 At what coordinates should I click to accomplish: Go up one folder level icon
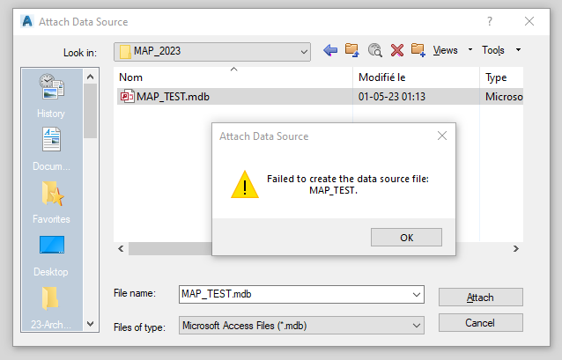[x=352, y=50]
